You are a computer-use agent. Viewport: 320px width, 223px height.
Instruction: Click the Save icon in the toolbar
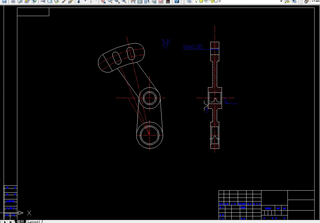(x=4, y=2)
